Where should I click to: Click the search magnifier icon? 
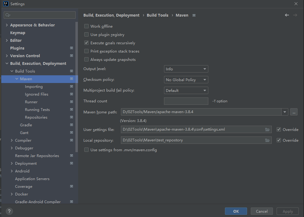pyautogui.click(x=8, y=15)
